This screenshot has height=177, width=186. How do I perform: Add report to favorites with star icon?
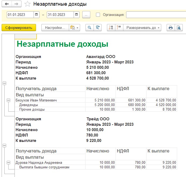(x=27, y=4)
